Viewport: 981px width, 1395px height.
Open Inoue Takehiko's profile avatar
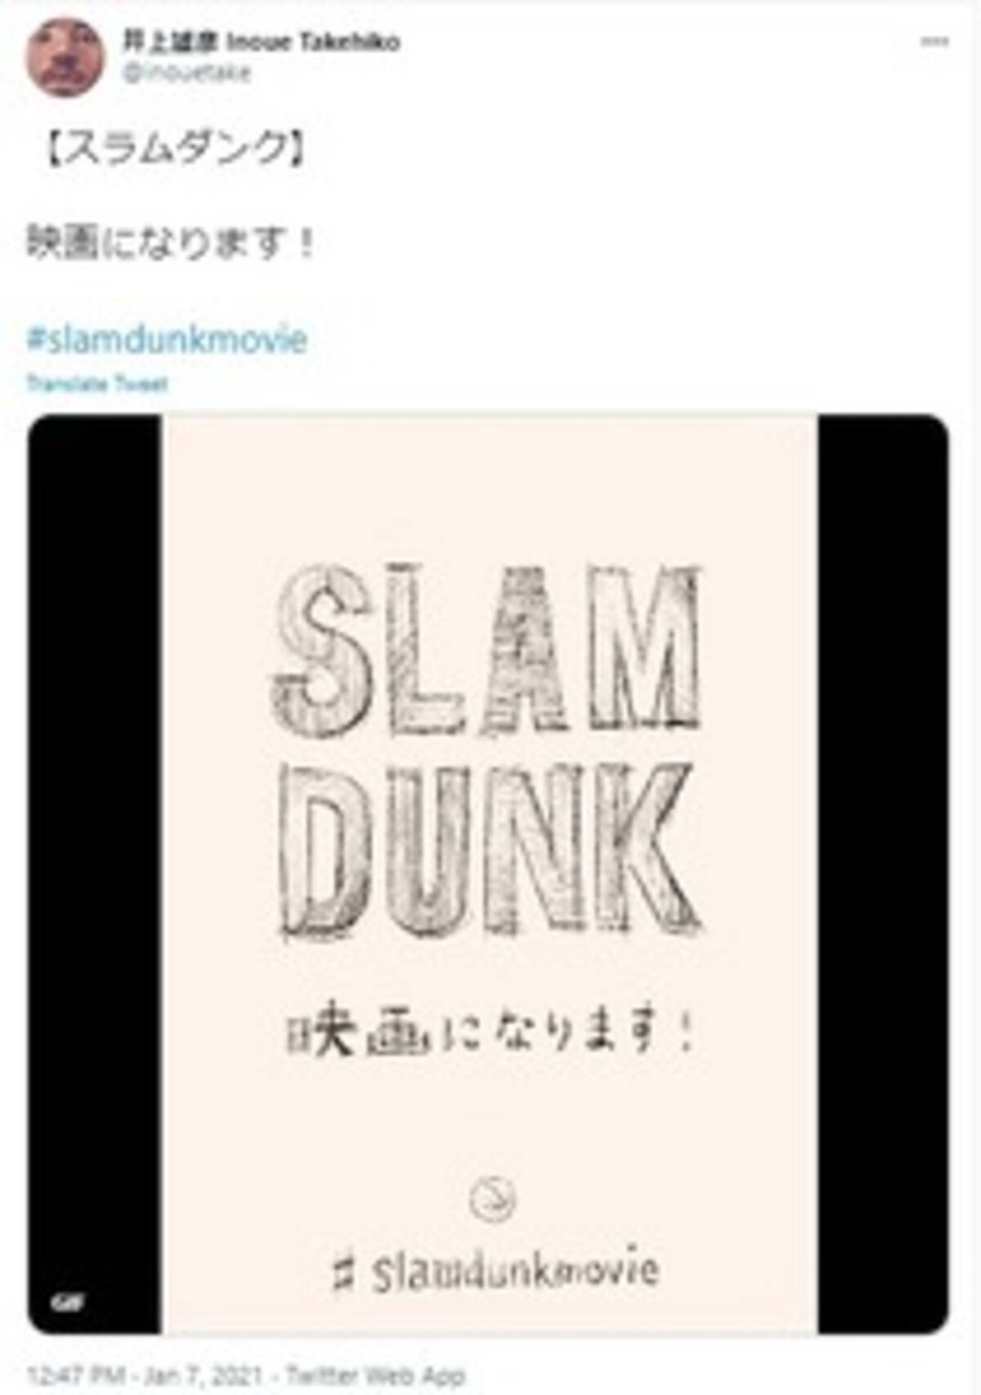tap(64, 57)
